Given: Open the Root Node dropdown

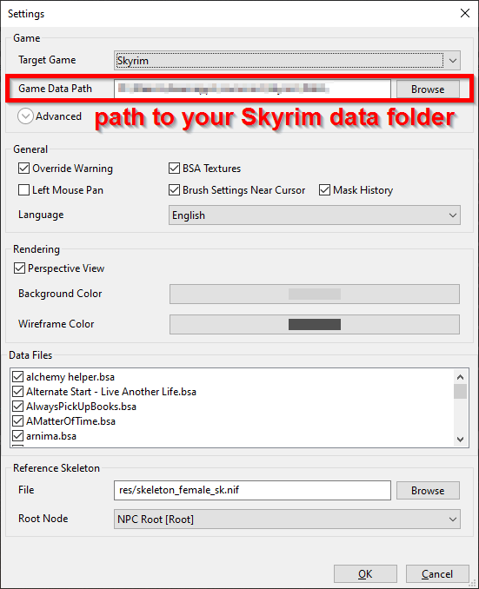Looking at the screenshot, I should (287, 520).
